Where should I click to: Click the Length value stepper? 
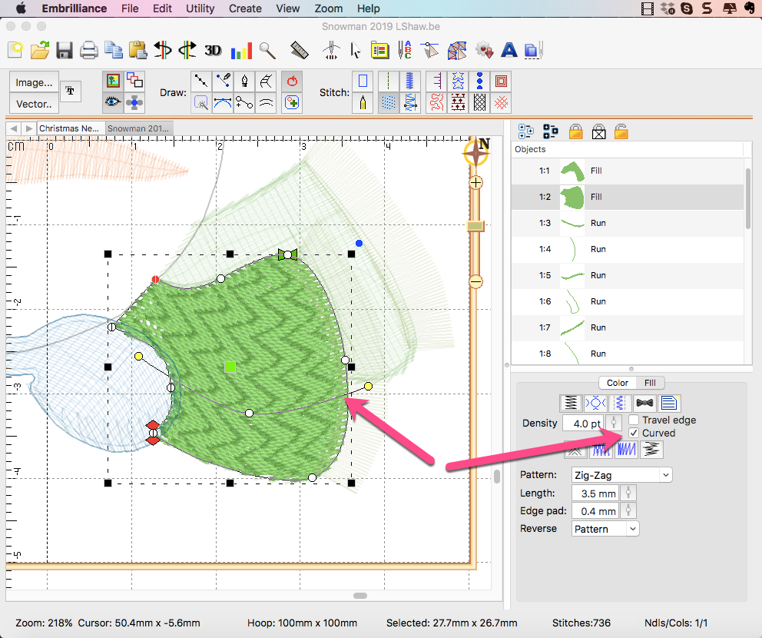629,493
